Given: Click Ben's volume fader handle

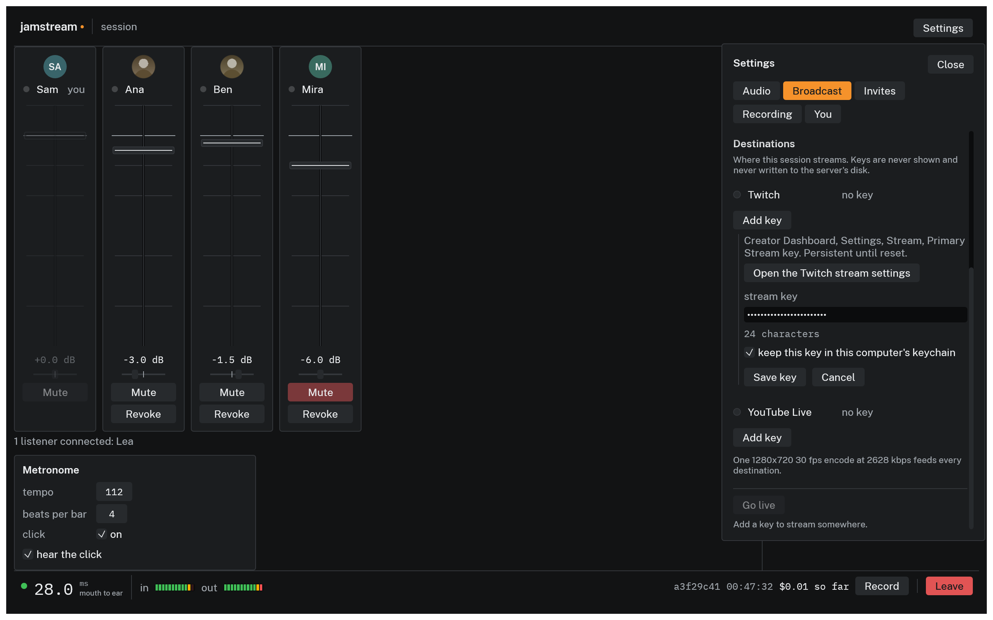Looking at the screenshot, I should 232,143.
